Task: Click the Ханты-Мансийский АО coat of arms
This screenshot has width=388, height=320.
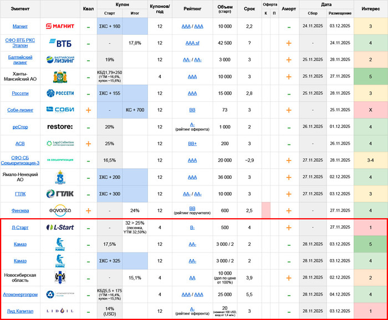Action: point(59,76)
